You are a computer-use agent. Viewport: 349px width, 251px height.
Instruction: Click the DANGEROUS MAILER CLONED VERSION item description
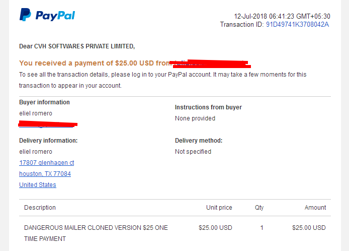[96, 233]
